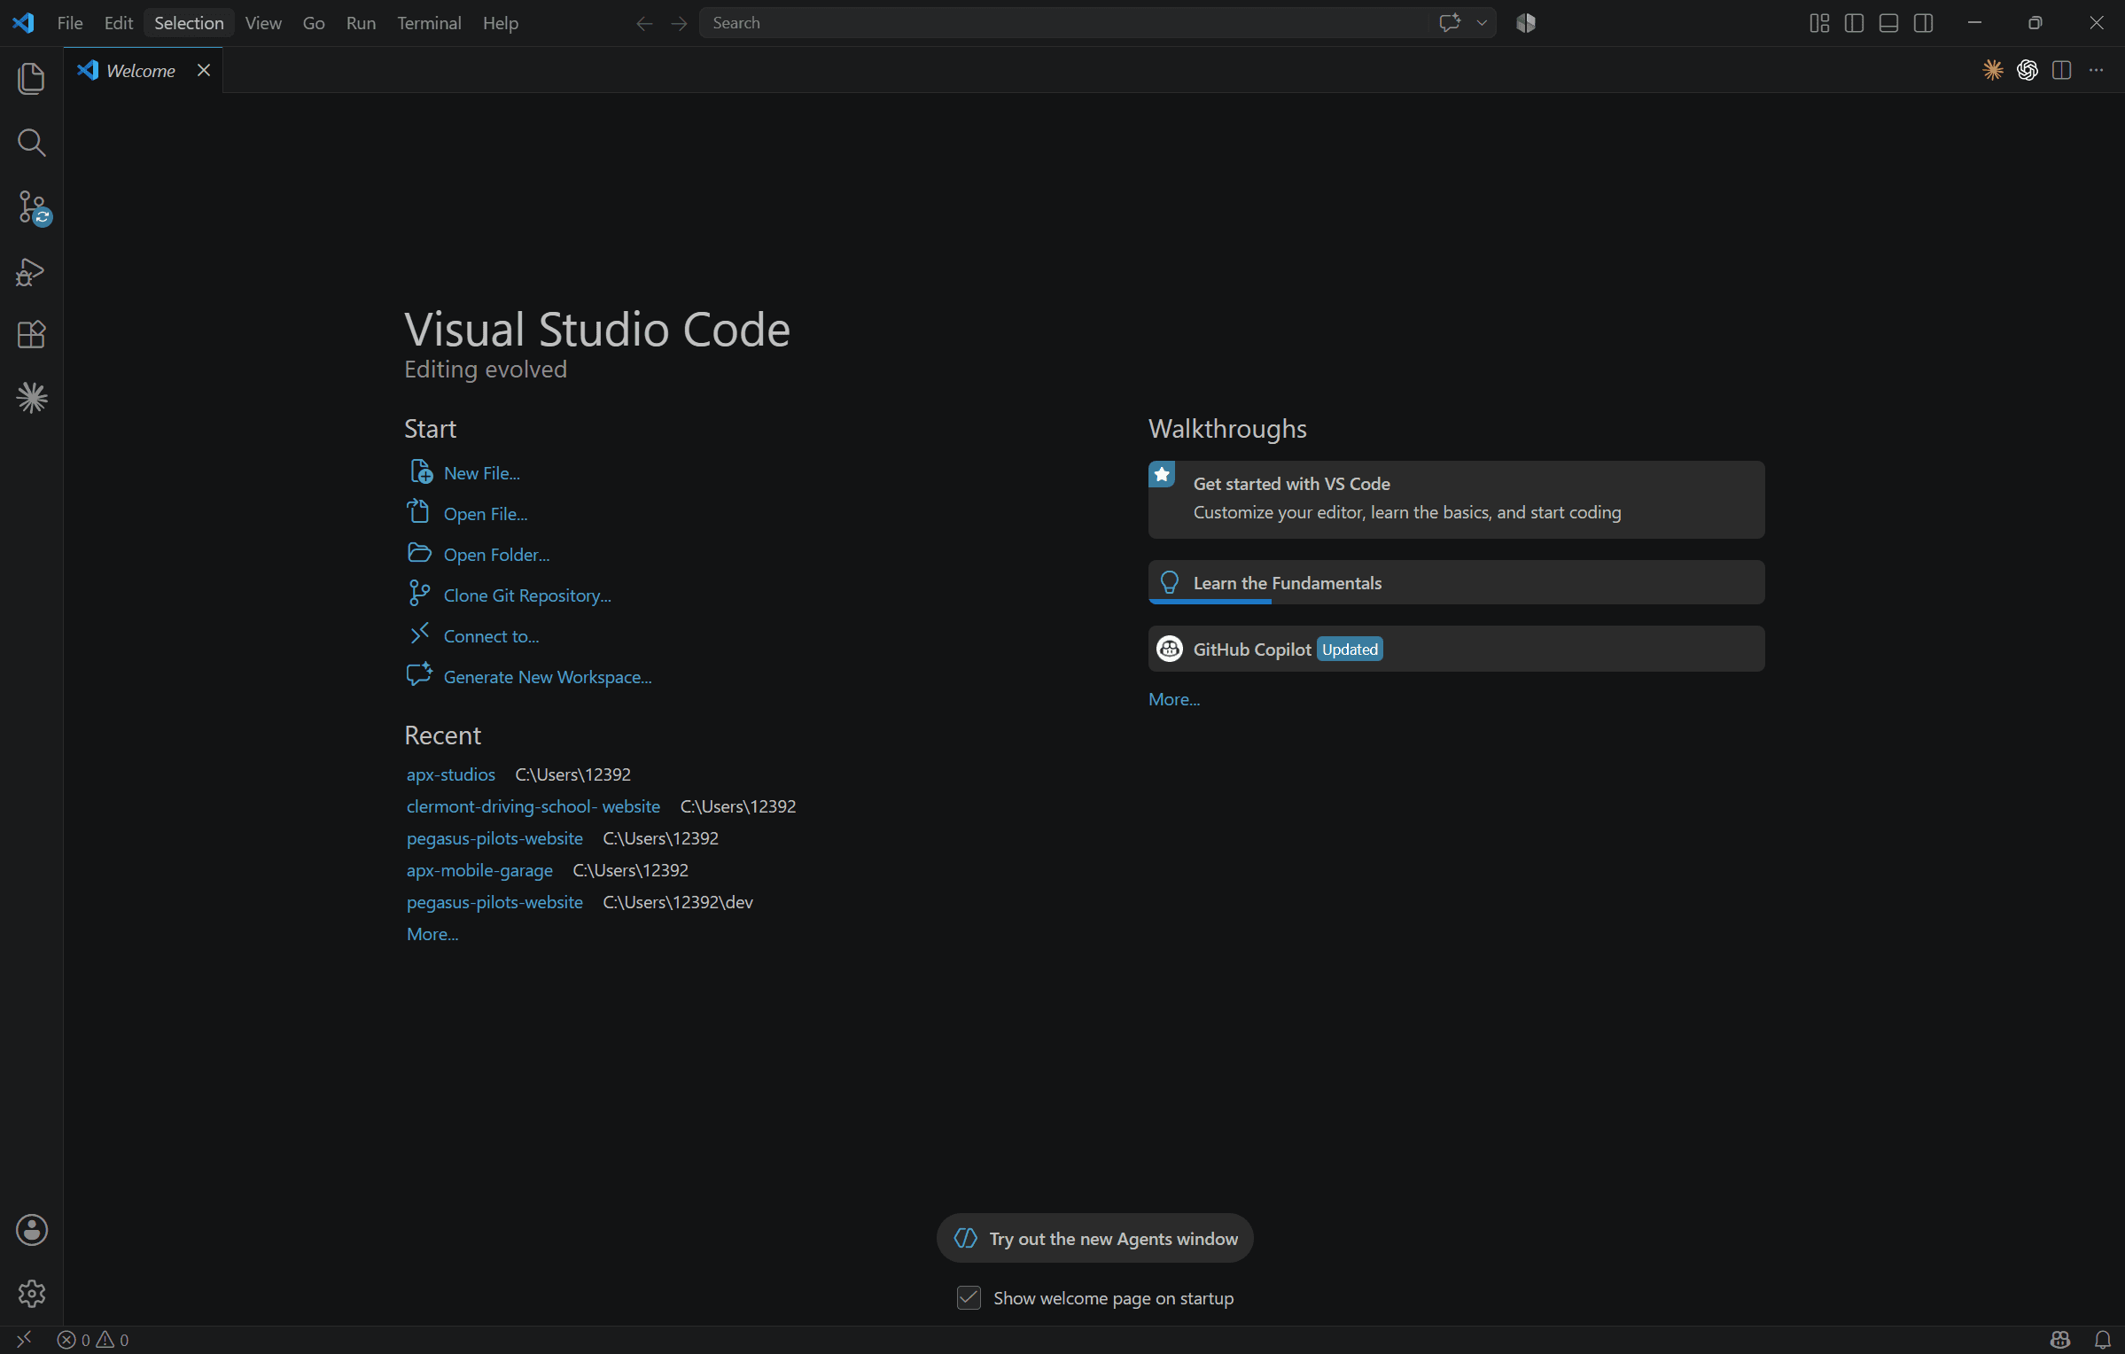Open the Run menu
The height and width of the screenshot is (1354, 2125).
[361, 23]
